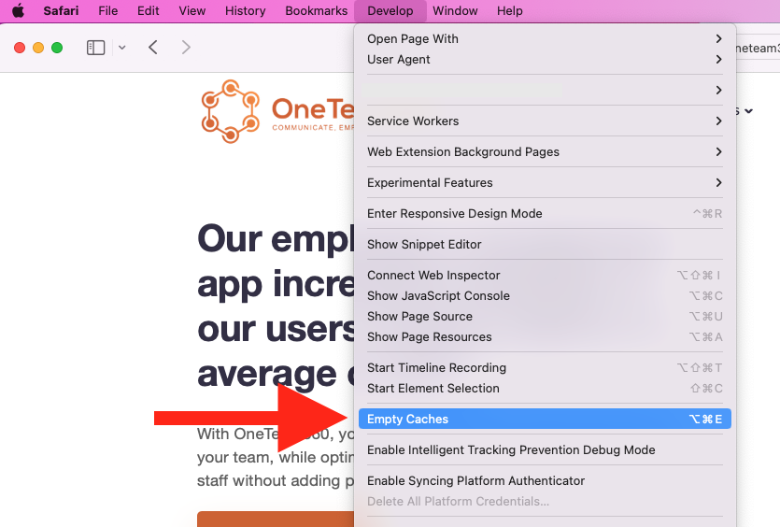
Task: Click the orange button below the paragraph
Action: 276,519
